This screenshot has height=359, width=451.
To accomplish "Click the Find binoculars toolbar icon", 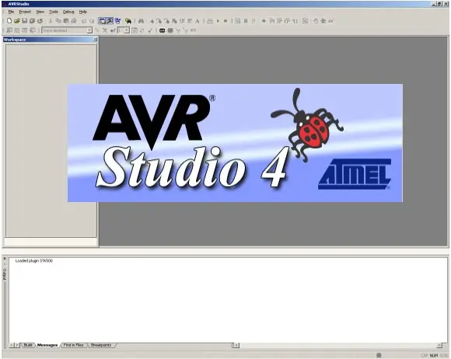I will coord(141,21).
